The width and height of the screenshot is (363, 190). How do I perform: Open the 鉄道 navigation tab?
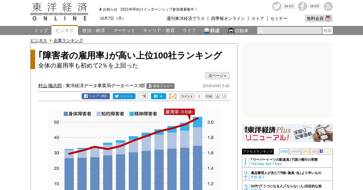click(x=212, y=30)
